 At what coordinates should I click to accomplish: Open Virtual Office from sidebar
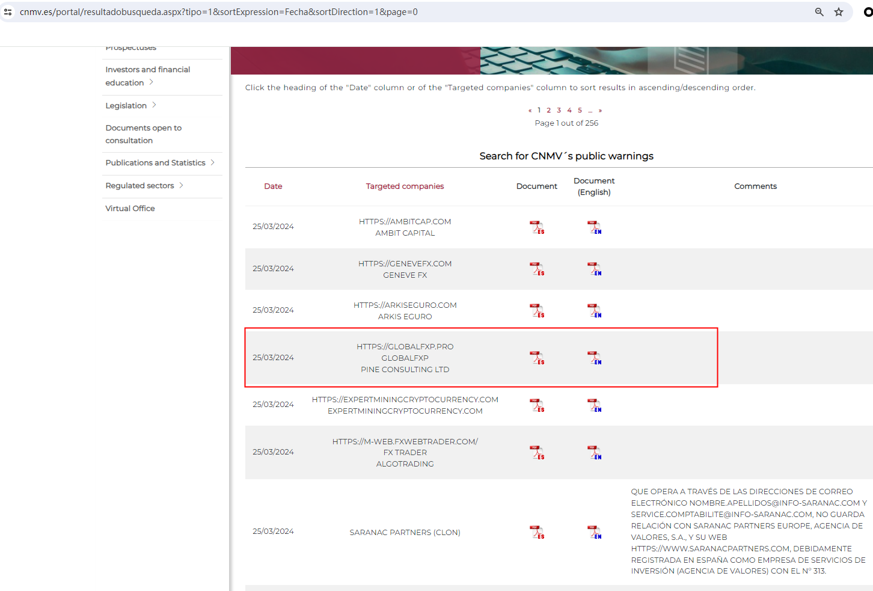pos(130,209)
